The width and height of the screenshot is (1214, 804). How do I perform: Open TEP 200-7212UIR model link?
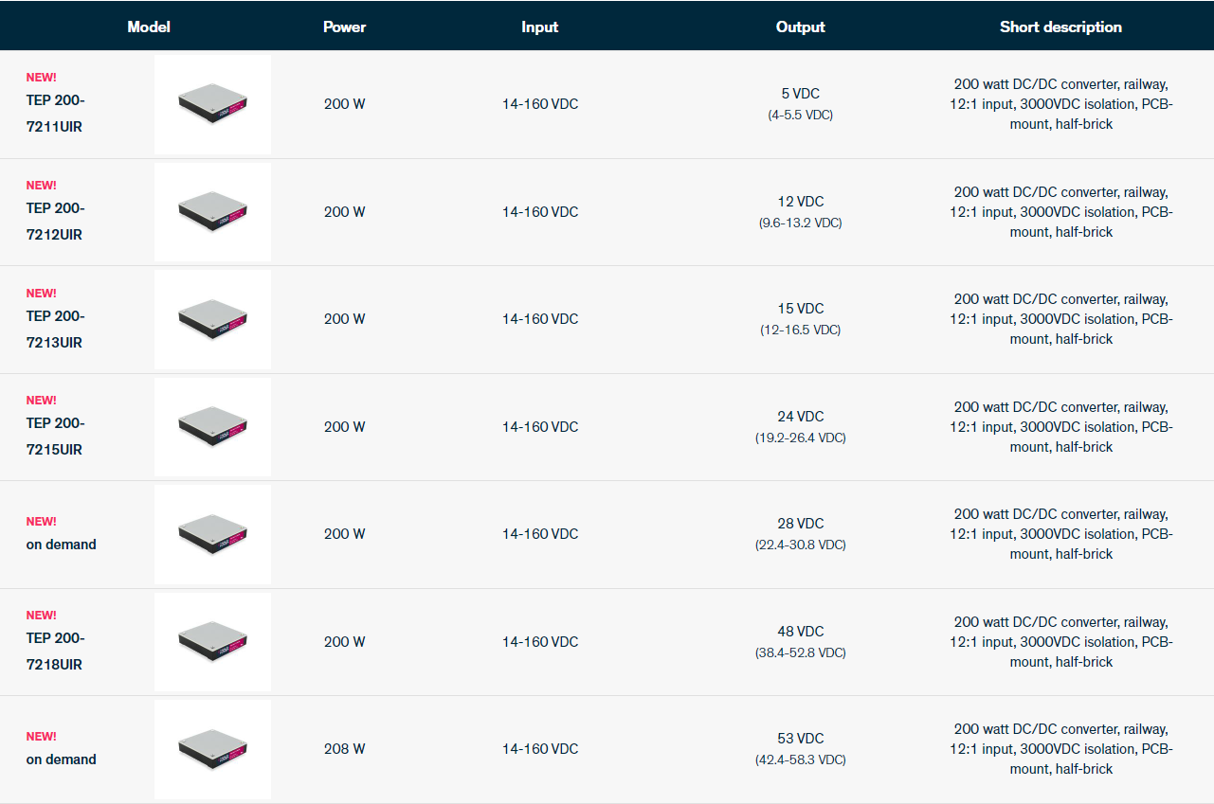point(56,221)
